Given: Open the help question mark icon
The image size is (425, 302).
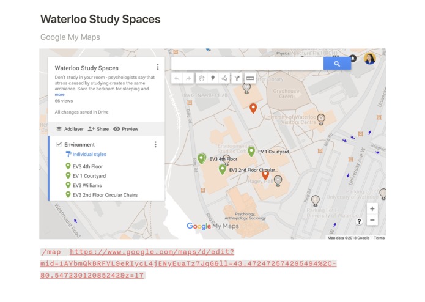Looking at the screenshot, I should pos(359,221).
